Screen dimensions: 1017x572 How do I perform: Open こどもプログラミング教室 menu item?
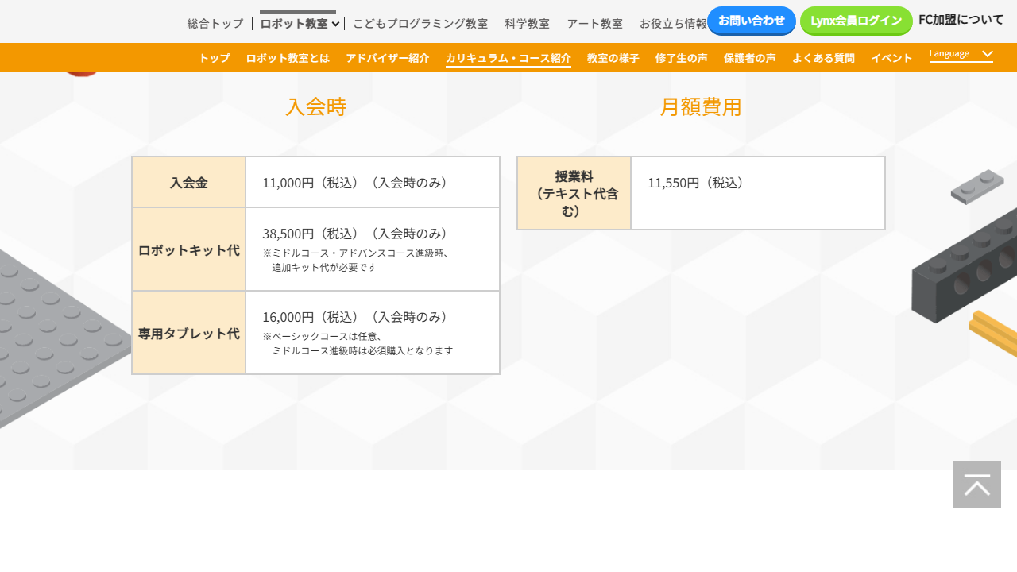click(x=420, y=24)
